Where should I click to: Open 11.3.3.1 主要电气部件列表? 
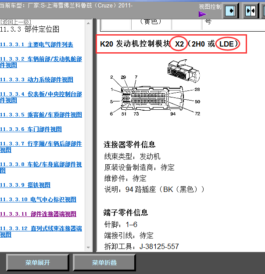[36, 44]
